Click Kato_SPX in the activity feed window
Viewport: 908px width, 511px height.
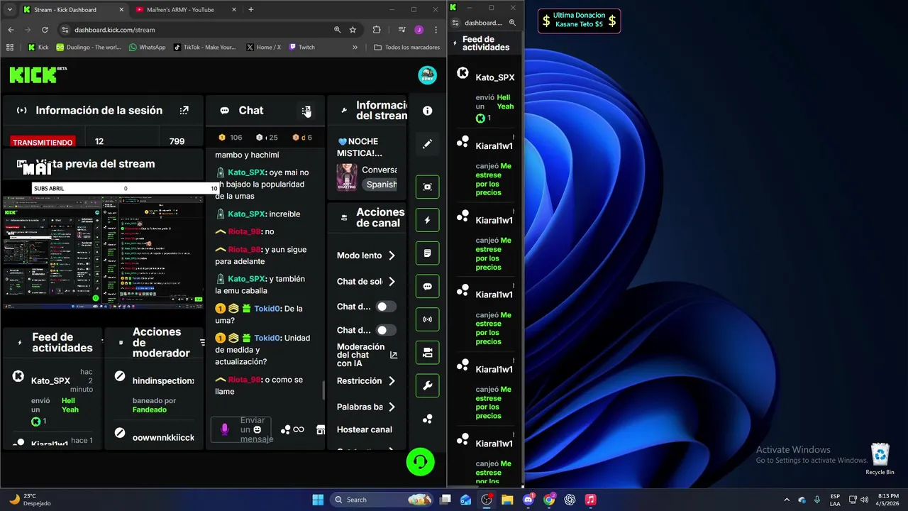[495, 77]
